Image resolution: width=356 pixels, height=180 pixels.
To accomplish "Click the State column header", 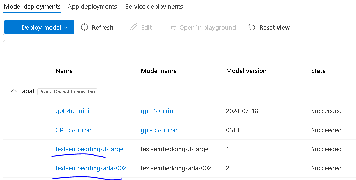I will click(318, 71).
